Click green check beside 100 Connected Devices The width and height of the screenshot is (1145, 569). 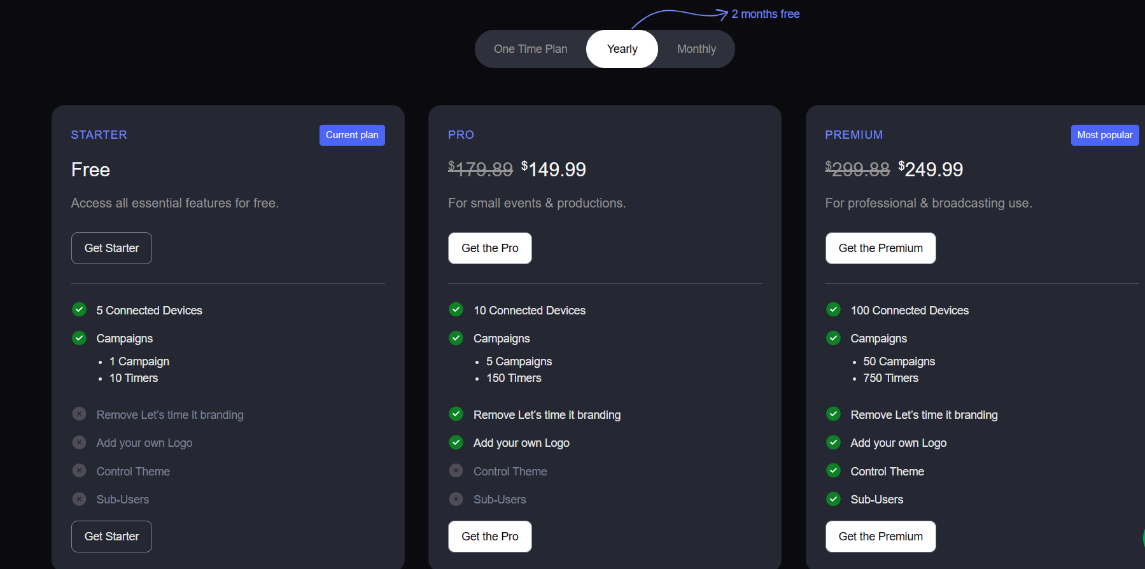(x=833, y=310)
